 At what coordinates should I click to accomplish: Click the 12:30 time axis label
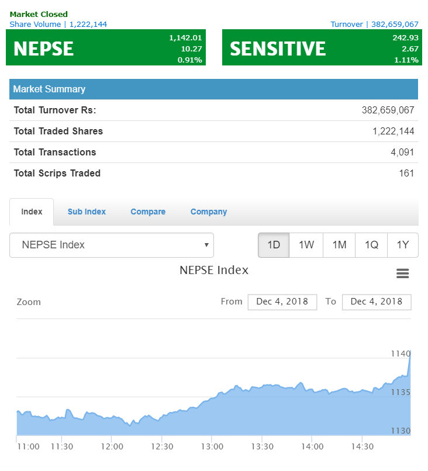(x=162, y=447)
